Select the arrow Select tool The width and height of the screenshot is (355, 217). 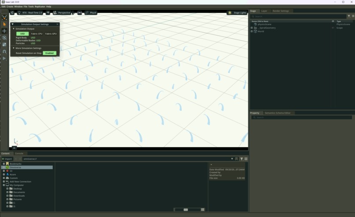(x=4, y=24)
